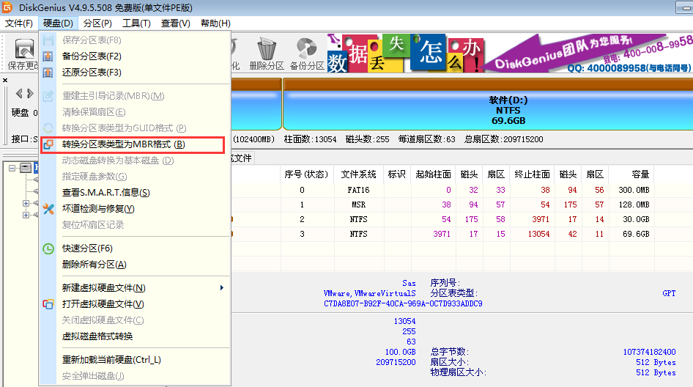
Task: Open the 工具(T) menu
Action: click(136, 23)
